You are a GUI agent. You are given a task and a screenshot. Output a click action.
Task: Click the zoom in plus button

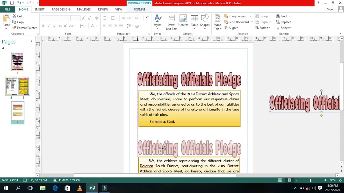pyautogui.click(x=325, y=180)
